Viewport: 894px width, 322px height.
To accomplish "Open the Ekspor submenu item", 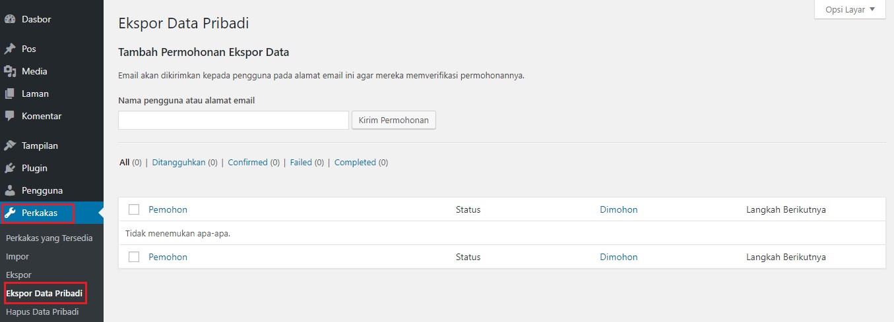I will [18, 275].
